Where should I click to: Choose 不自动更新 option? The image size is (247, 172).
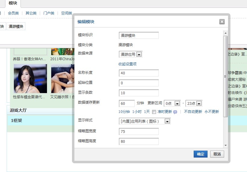pos(193,112)
